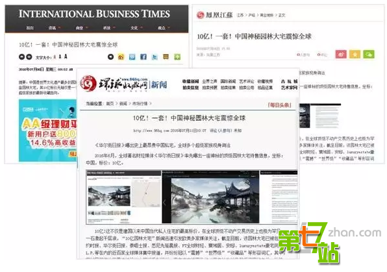Click the black round icon immediately before 文字大小

(29, 56)
